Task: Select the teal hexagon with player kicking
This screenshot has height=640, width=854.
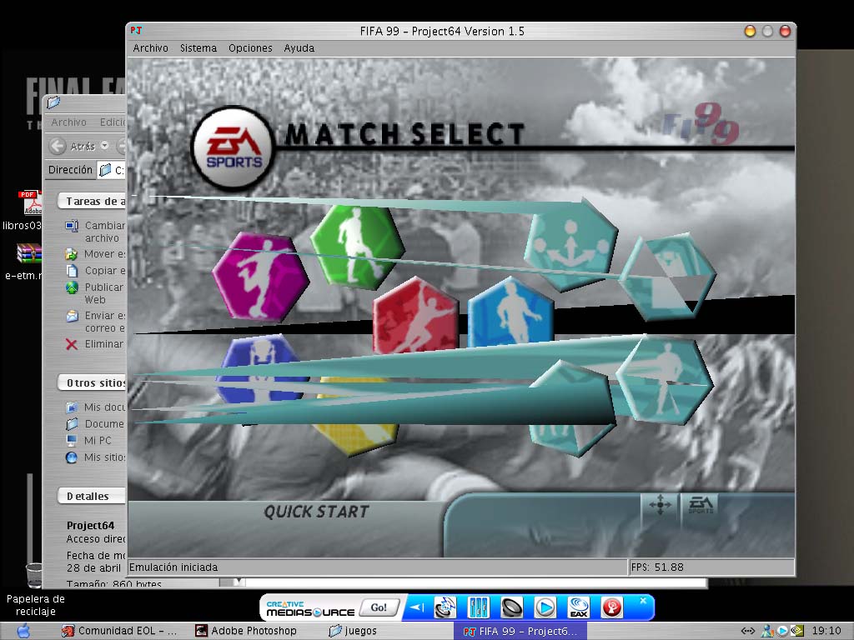Action: tap(665, 381)
